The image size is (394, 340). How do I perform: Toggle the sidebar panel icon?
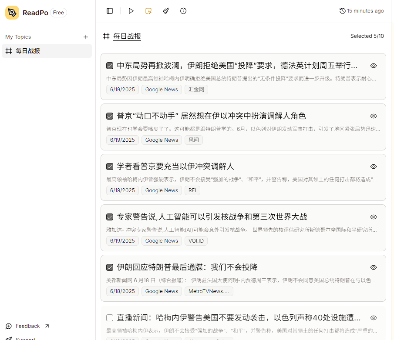point(110,11)
